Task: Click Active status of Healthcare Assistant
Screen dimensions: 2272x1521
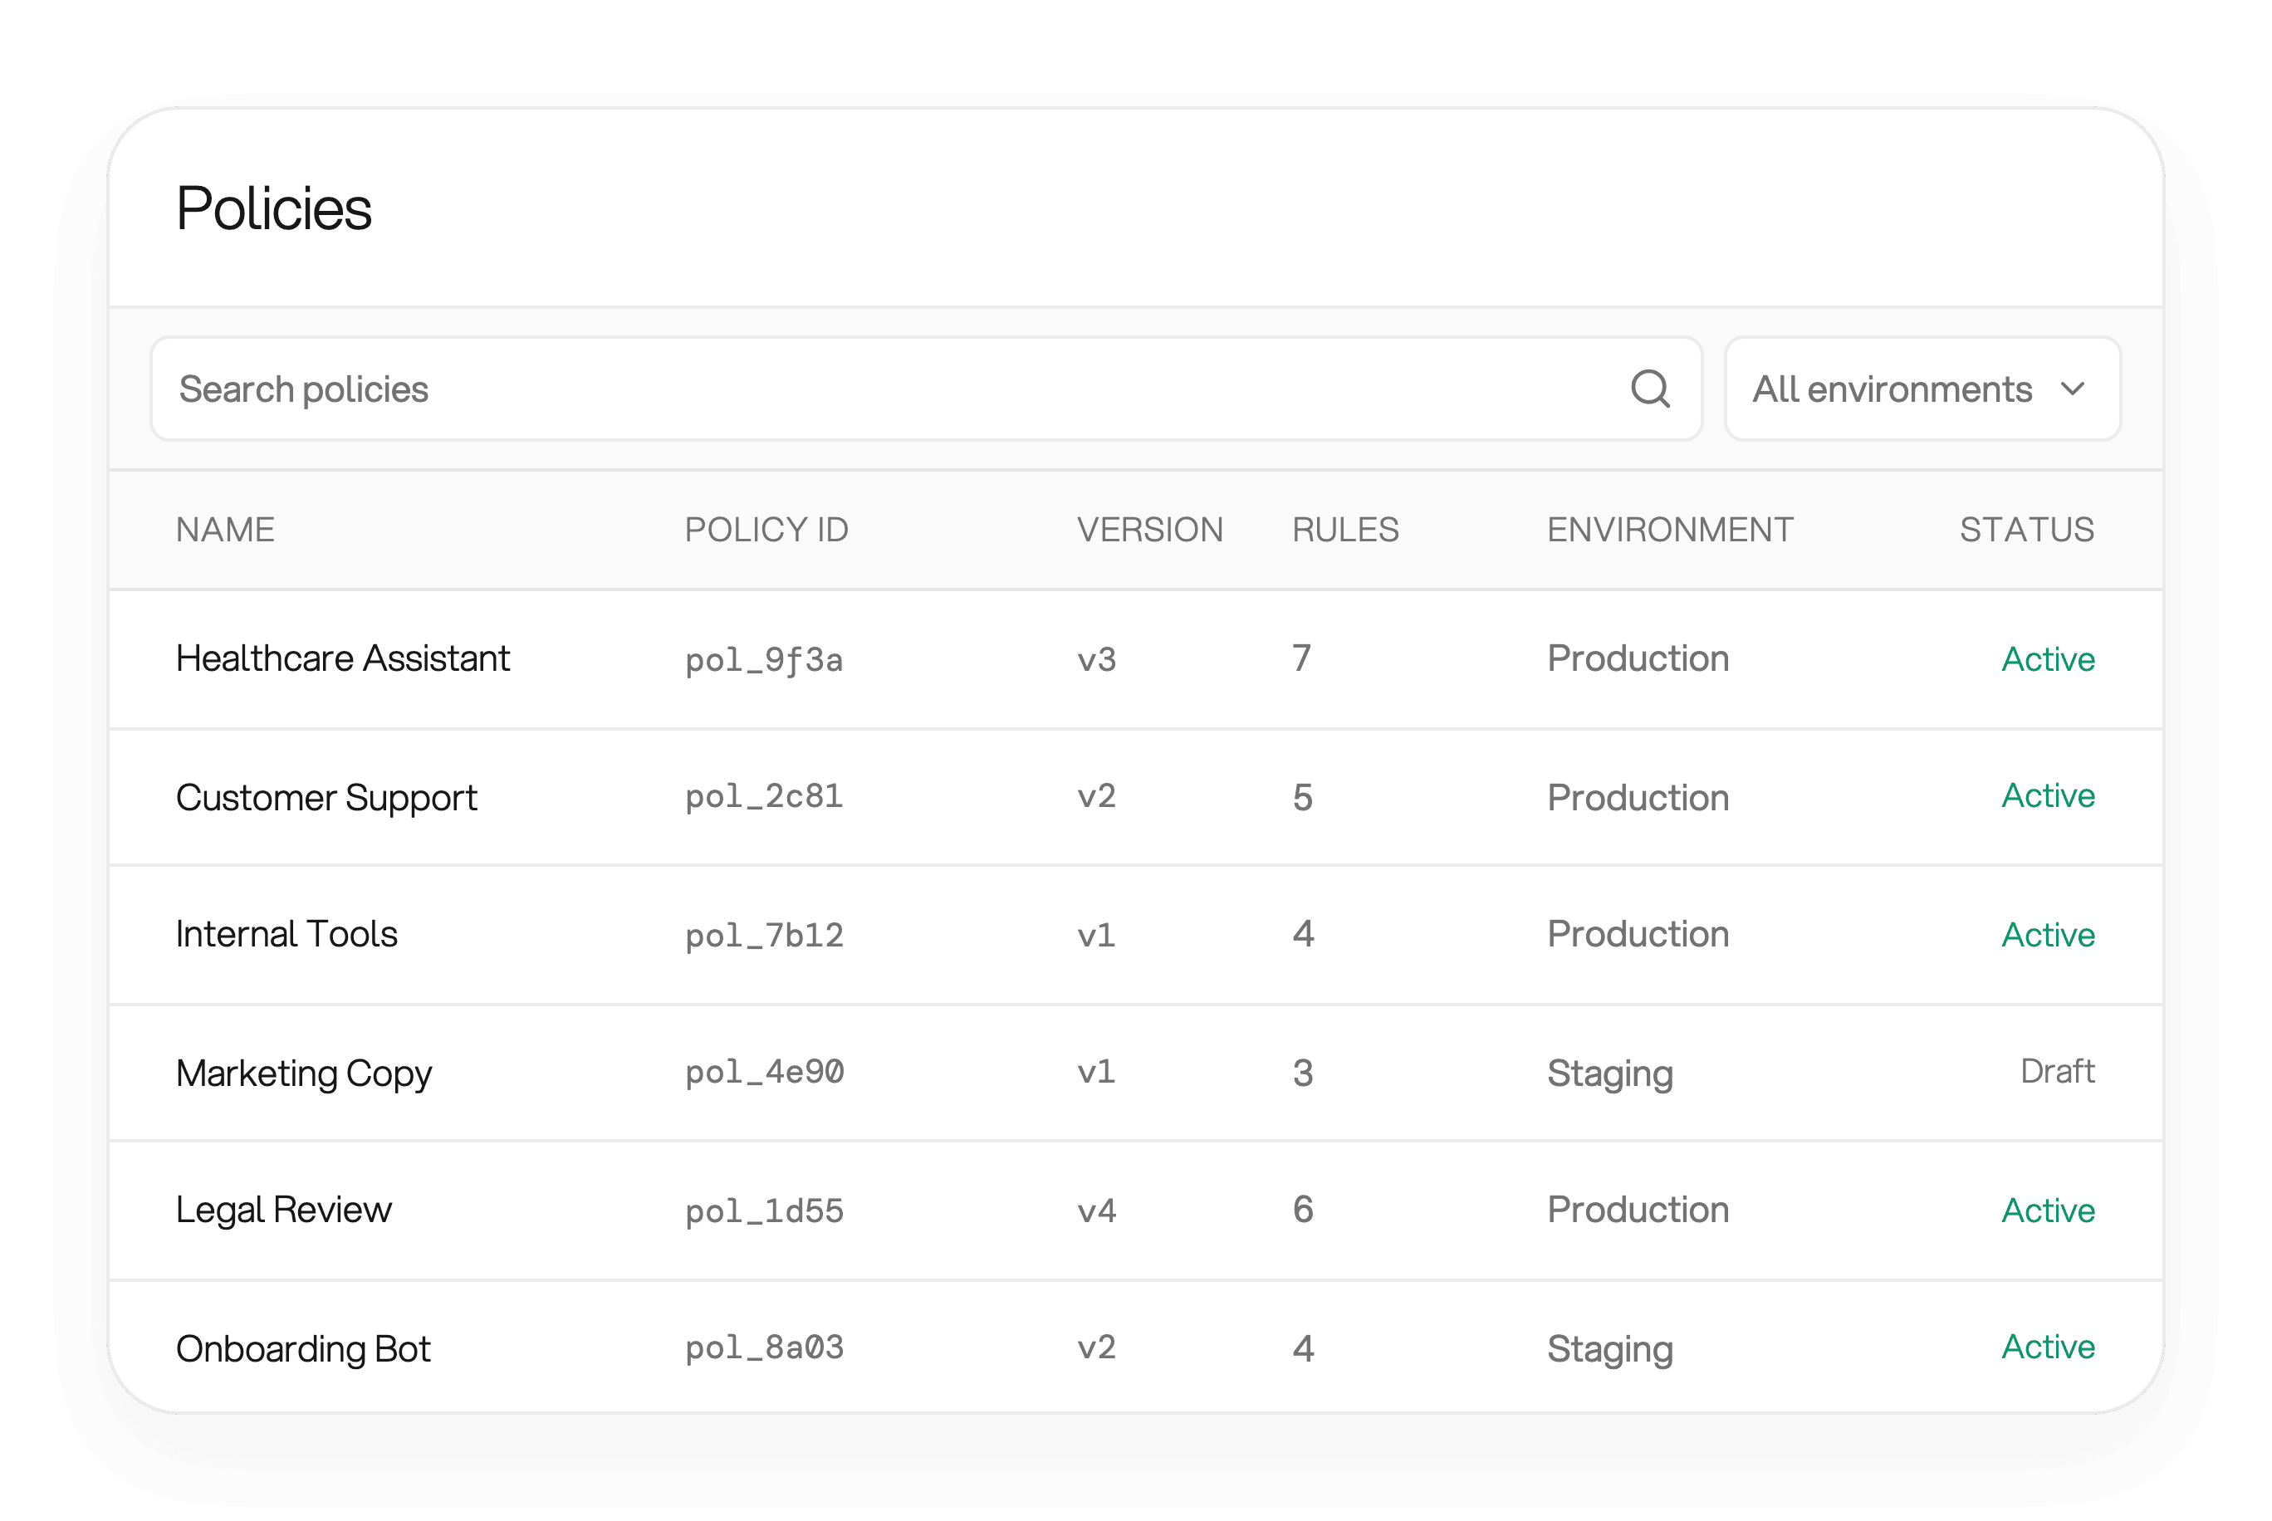Action: point(2048,659)
